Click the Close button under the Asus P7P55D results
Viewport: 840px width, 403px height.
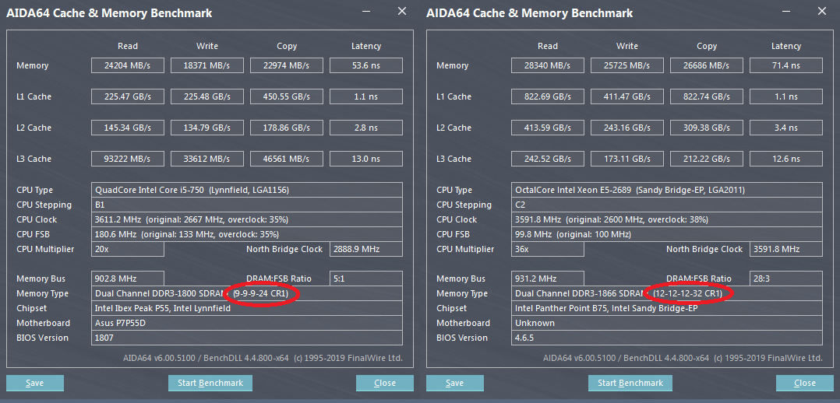[x=385, y=383]
